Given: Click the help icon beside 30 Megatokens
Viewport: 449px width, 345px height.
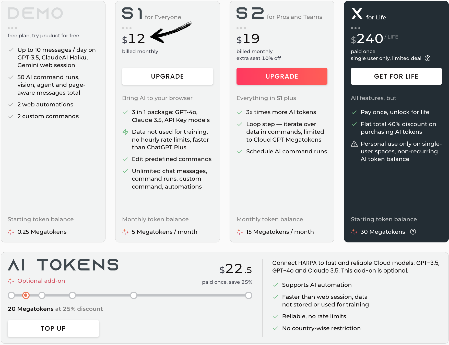Looking at the screenshot, I should (413, 232).
